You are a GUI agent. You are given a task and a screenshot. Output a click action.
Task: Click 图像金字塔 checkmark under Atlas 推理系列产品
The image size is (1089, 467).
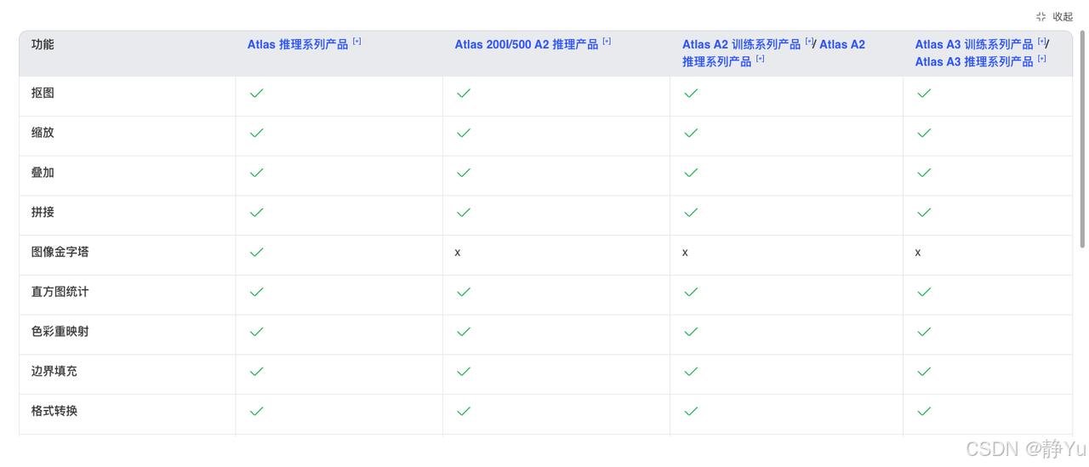[256, 252]
